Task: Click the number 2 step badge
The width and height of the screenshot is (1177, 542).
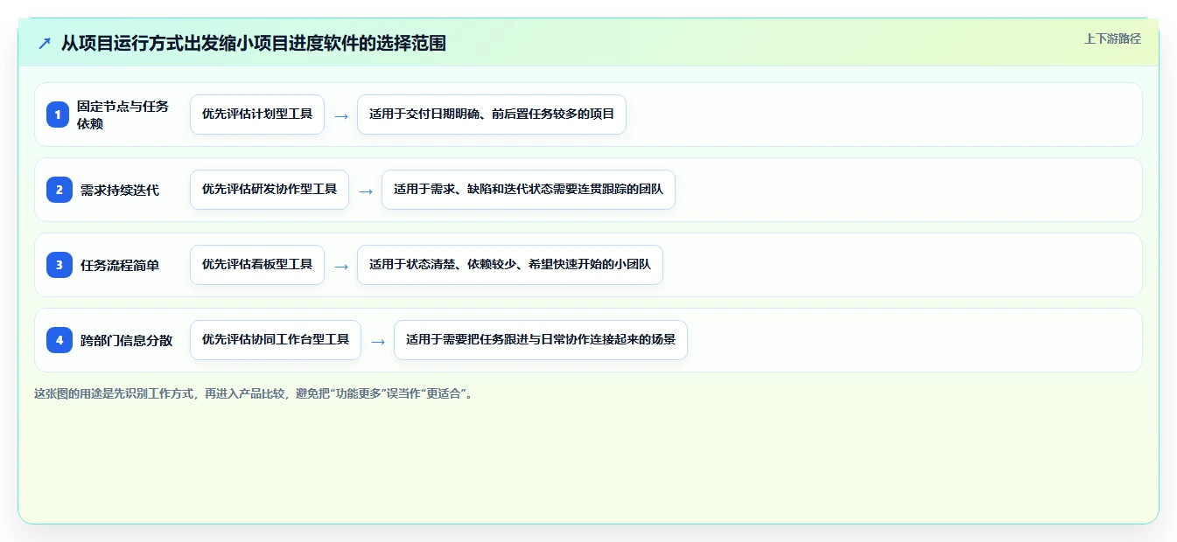Action: click(60, 190)
